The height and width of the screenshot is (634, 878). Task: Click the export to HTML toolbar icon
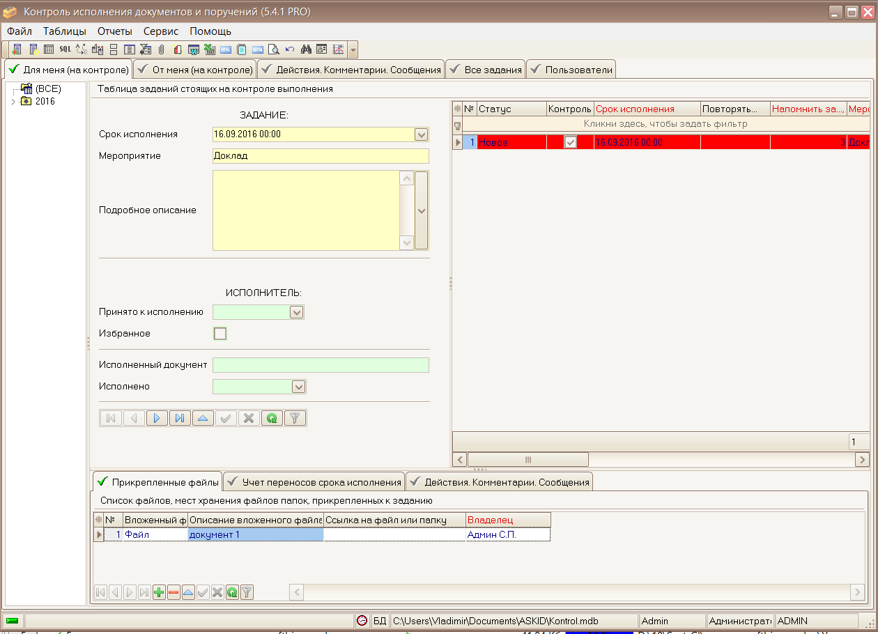pos(225,49)
